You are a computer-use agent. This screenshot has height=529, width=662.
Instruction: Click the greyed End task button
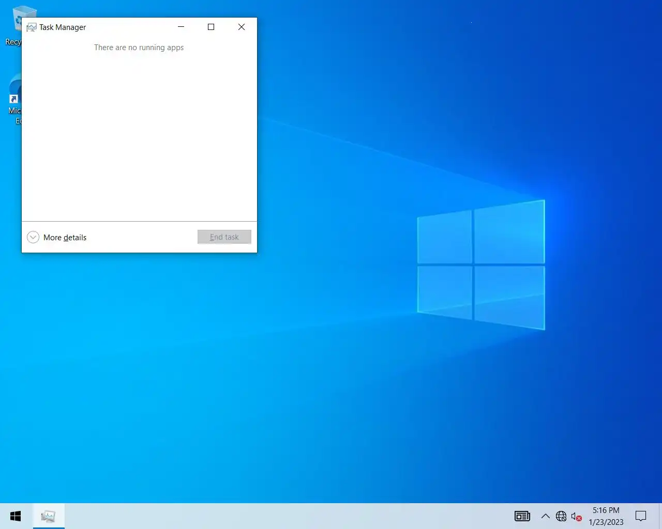[x=224, y=237]
